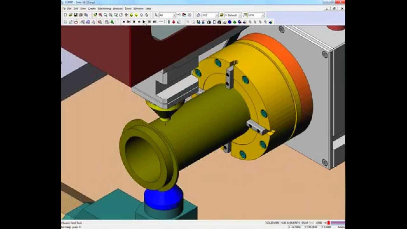Screen dimensions: 407x229
Task: Click the first yellow lightbulb icon
Action: point(131,15)
